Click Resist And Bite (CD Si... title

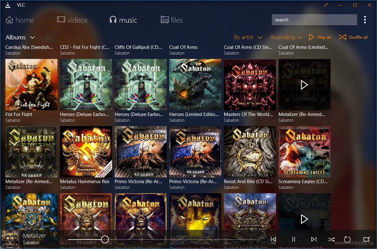(x=248, y=182)
